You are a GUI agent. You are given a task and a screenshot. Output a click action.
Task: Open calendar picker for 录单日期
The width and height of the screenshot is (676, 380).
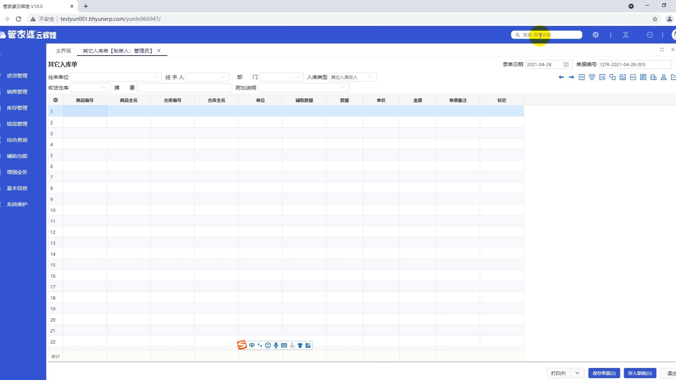tap(566, 64)
